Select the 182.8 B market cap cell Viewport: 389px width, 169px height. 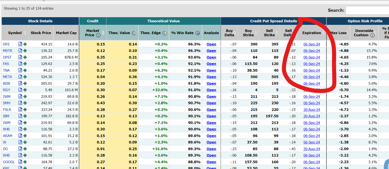66,116
